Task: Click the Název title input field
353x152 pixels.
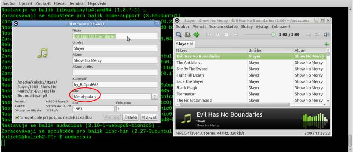Action: click(x=115, y=36)
